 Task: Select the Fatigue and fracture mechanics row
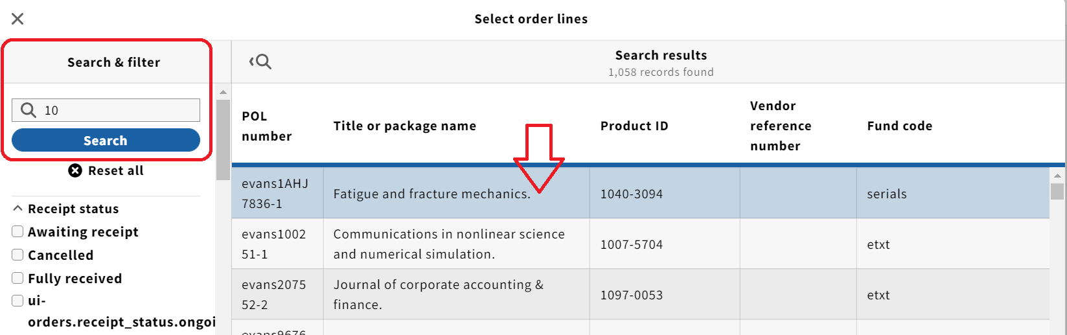click(x=641, y=193)
